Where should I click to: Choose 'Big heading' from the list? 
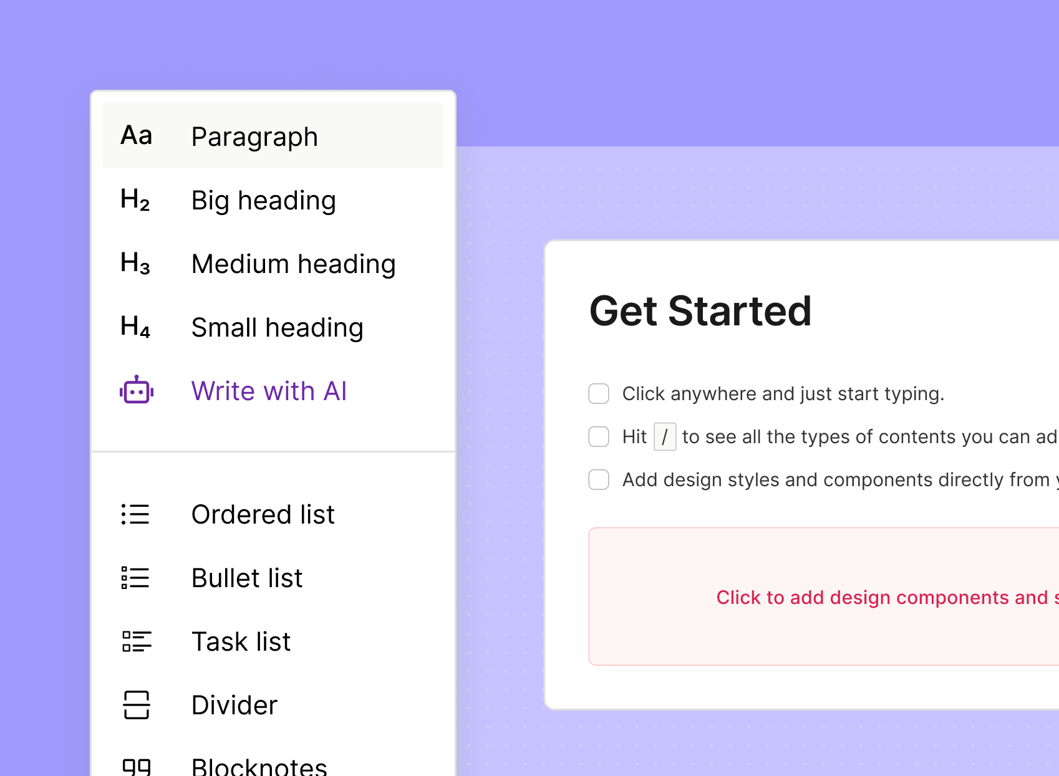tap(263, 200)
